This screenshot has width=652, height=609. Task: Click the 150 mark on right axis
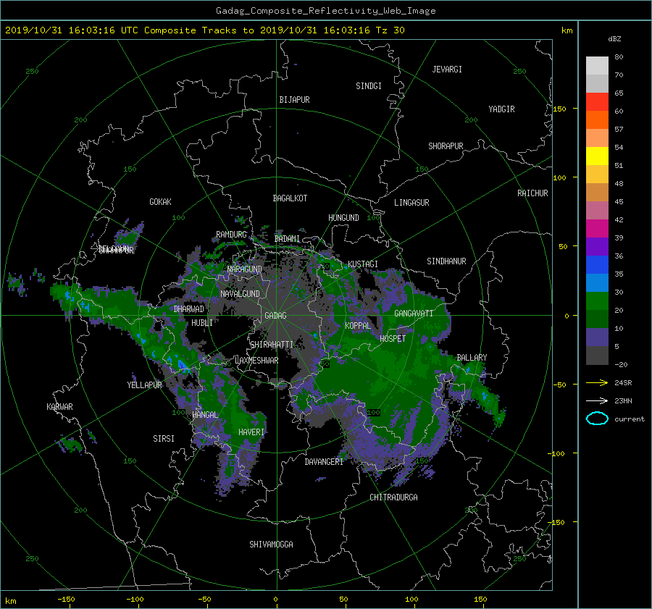(x=559, y=109)
